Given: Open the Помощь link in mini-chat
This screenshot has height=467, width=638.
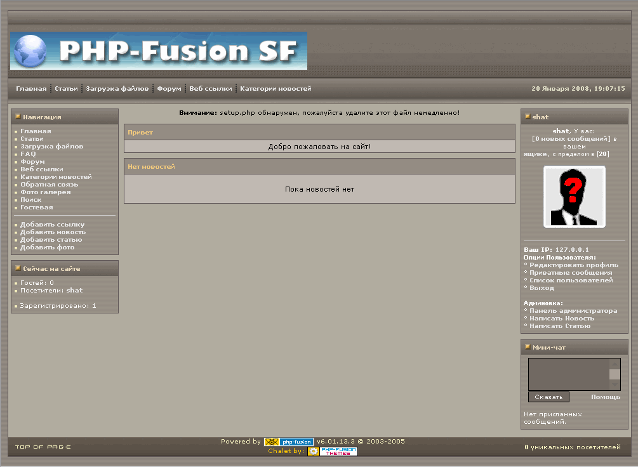Looking at the screenshot, I should click(606, 397).
